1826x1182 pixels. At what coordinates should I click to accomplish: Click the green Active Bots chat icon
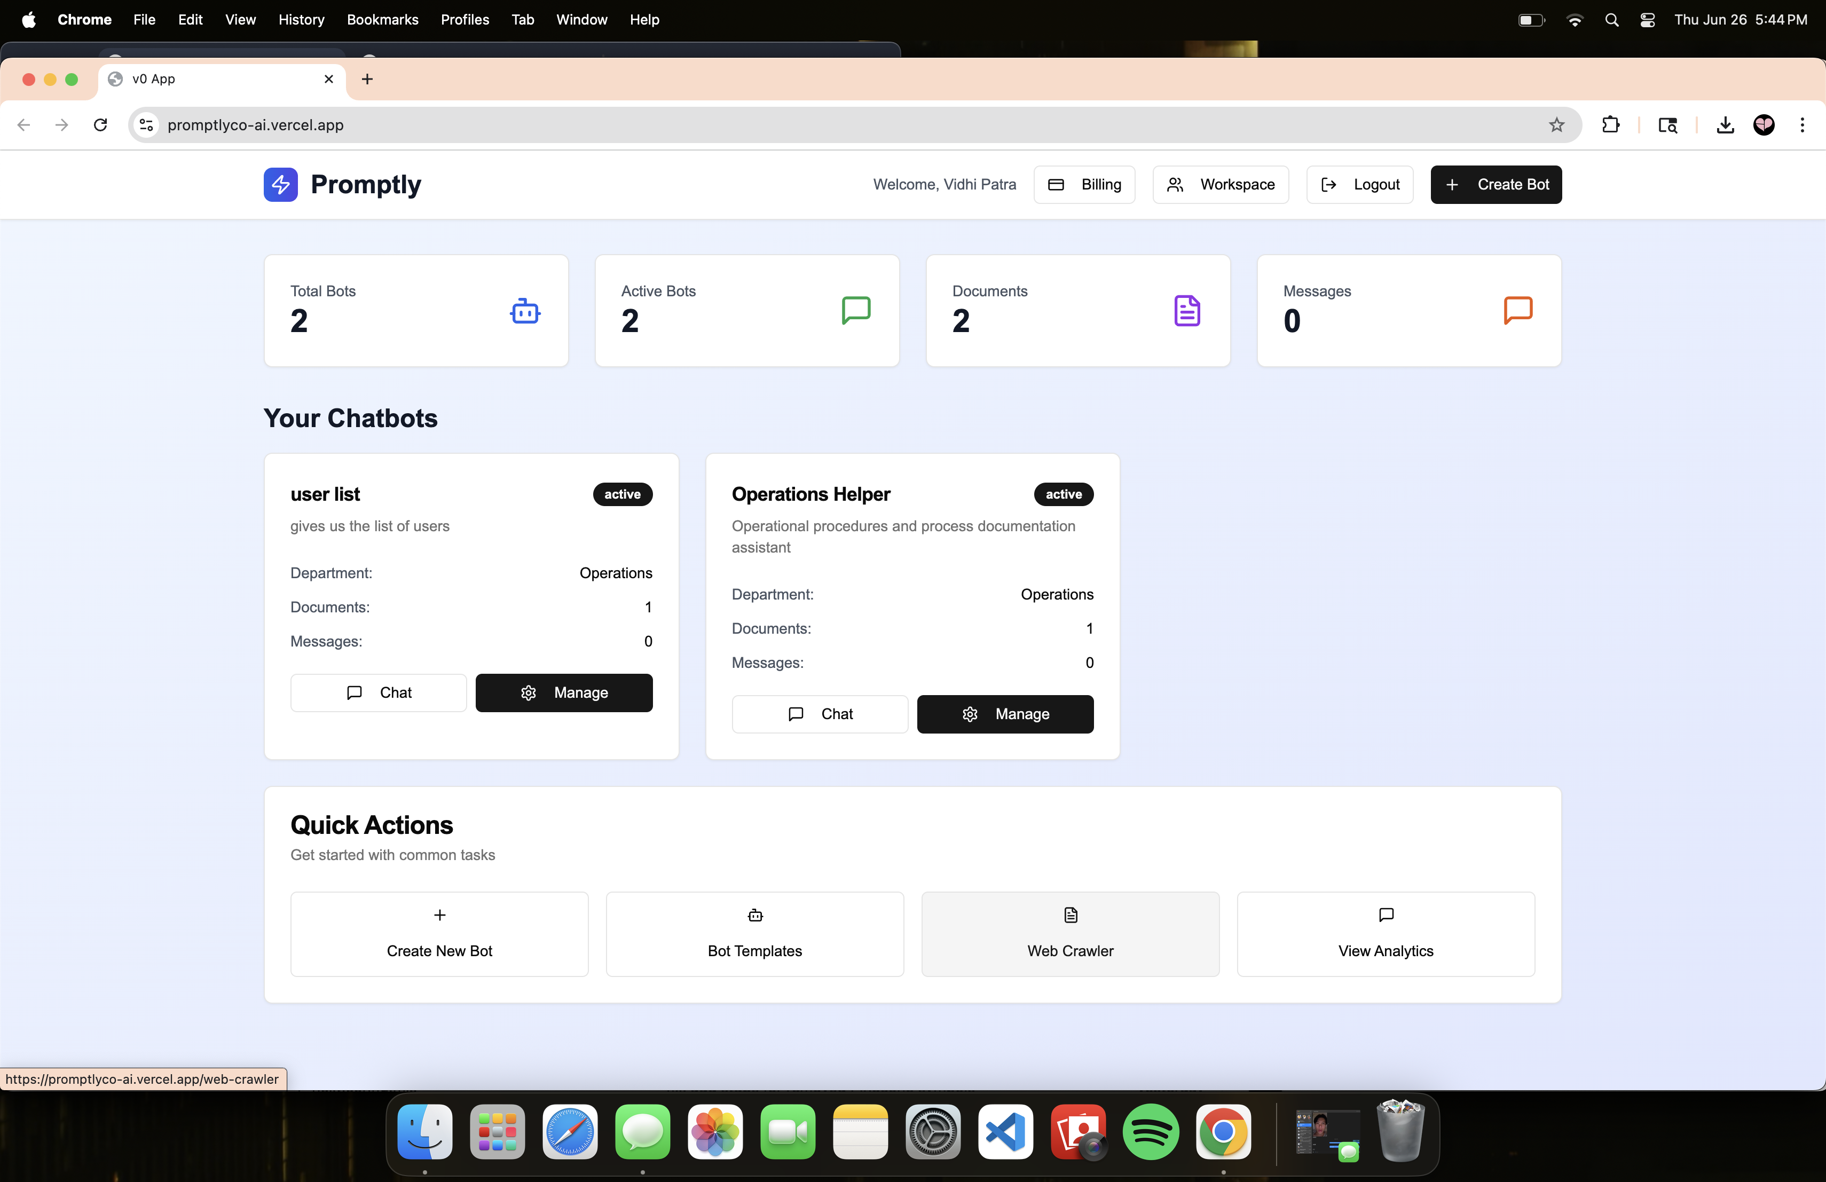point(855,311)
